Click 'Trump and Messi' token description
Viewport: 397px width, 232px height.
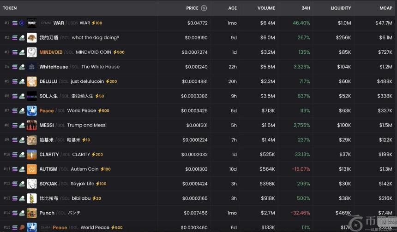click(x=87, y=125)
